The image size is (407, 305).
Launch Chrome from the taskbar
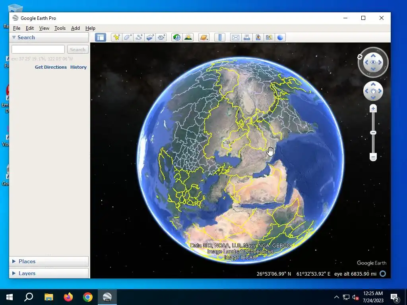pyautogui.click(x=88, y=297)
